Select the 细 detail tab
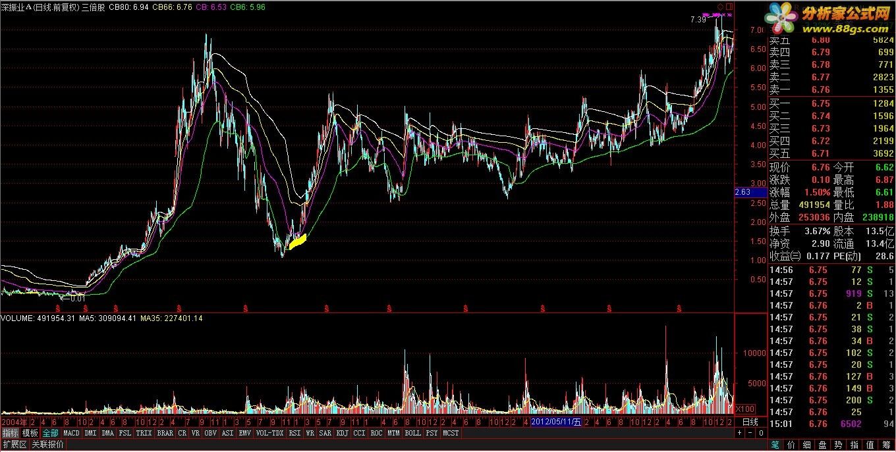 [807, 445]
